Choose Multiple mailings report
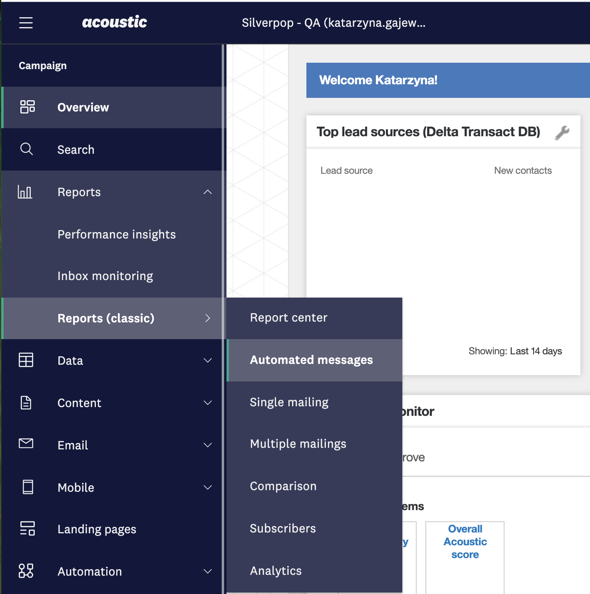590x594 pixels. click(x=314, y=444)
